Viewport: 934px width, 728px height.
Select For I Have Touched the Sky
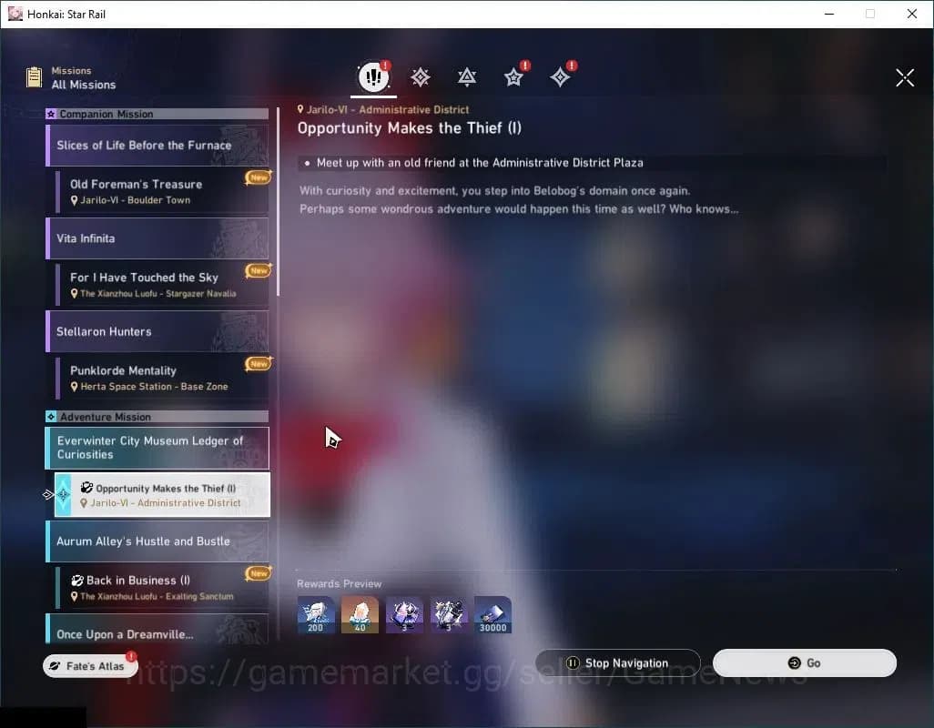point(162,285)
